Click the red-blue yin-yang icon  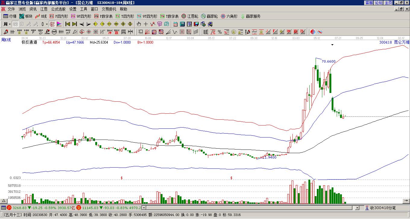(x=313, y=32)
